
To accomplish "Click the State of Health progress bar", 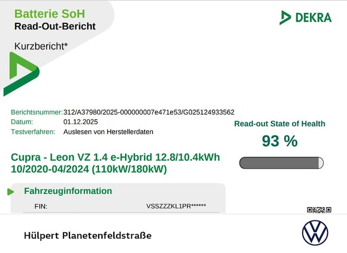I will point(281,162).
